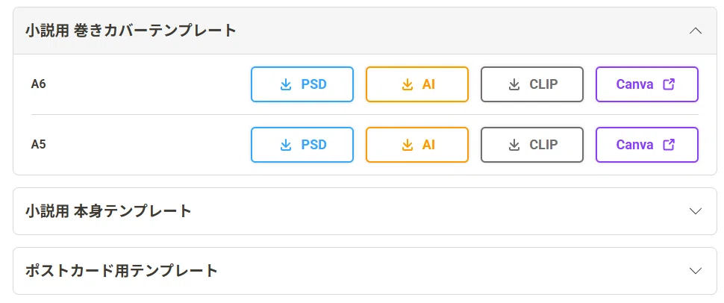Click the A5 row label

point(39,145)
